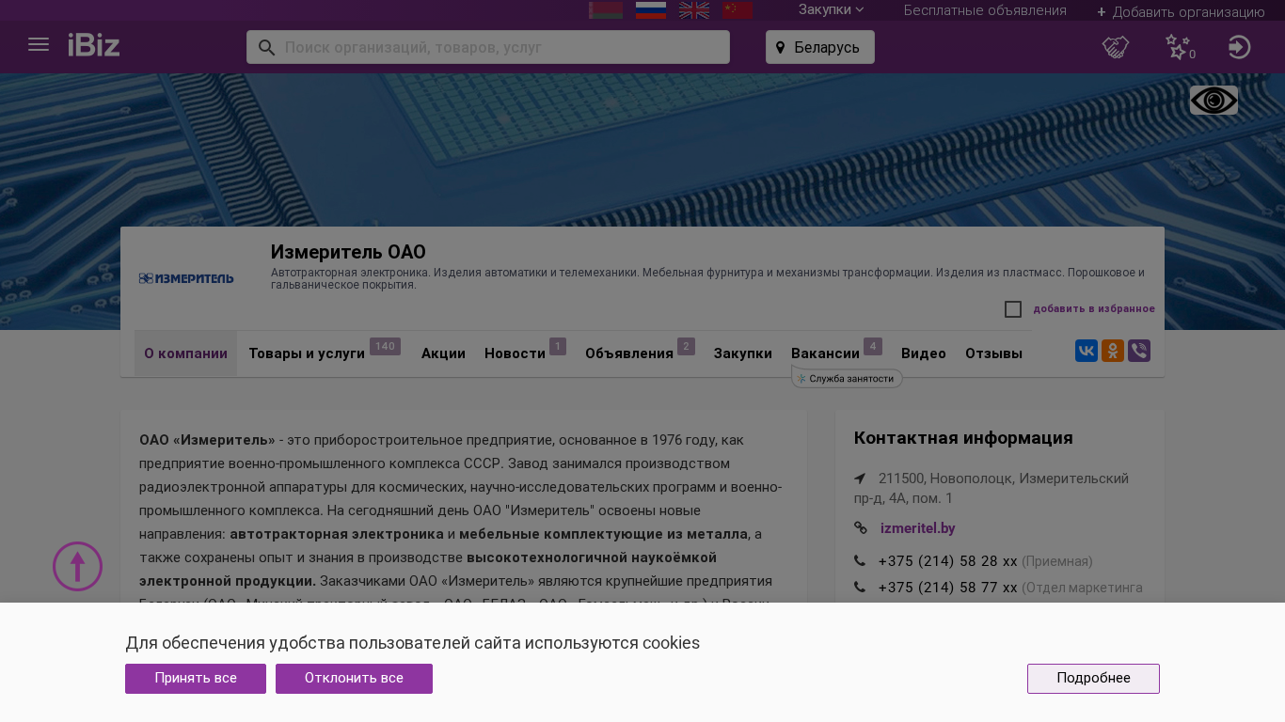
Task: Click the scroll-to-top arrow button
Action: [x=77, y=566]
